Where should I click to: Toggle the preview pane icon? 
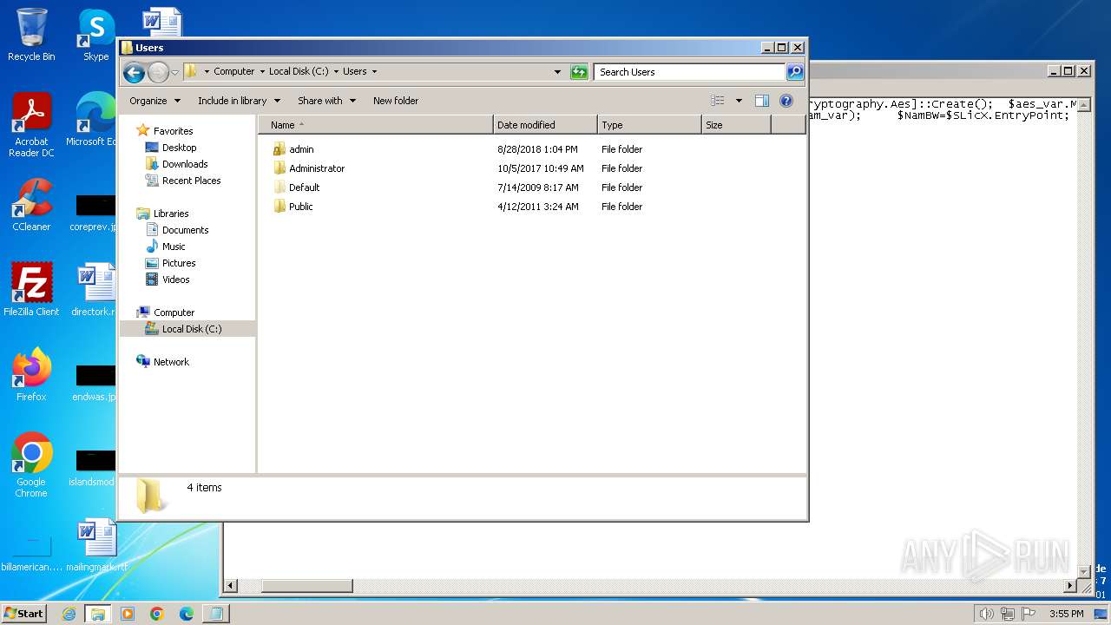[761, 101]
